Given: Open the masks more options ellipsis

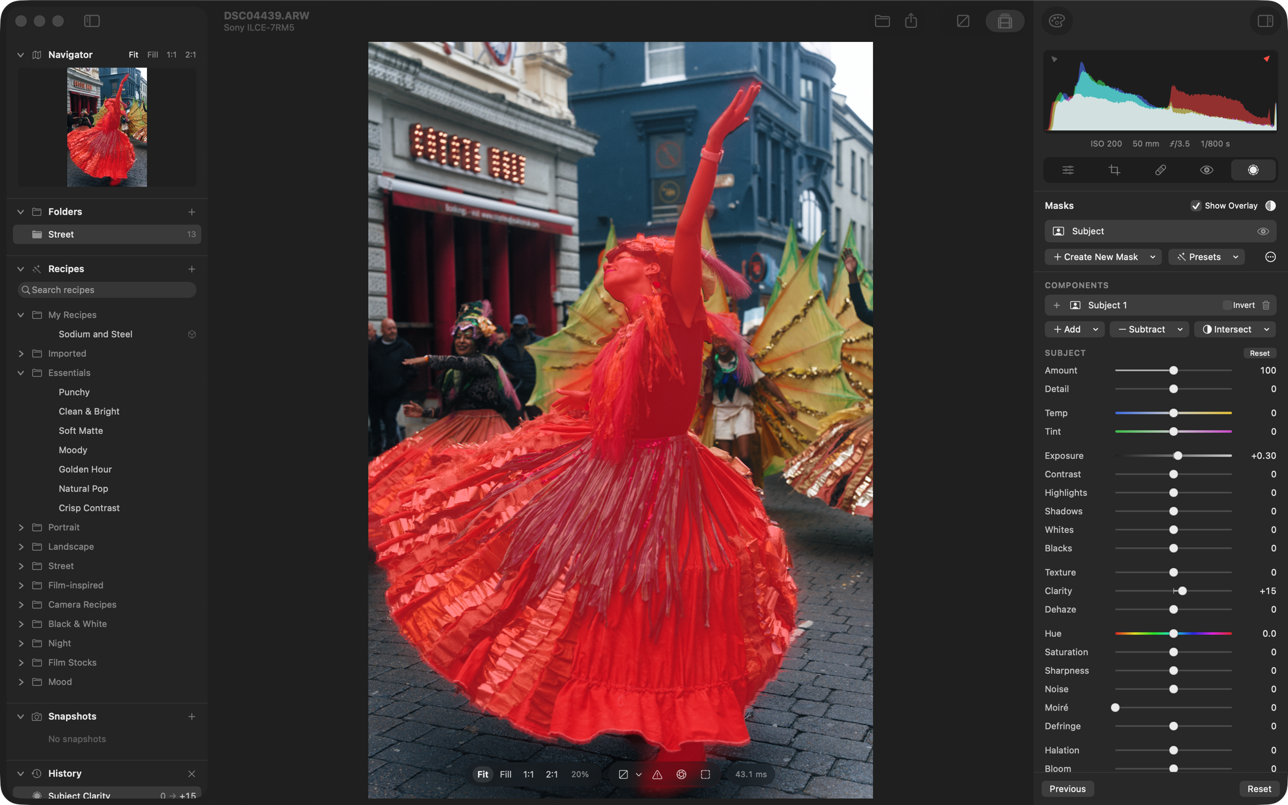Looking at the screenshot, I should [x=1270, y=257].
